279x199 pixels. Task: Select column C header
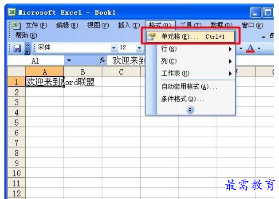click(x=121, y=72)
